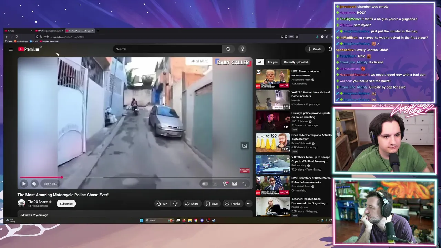Switch to theater mode
The width and height of the screenshot is (441, 248).
[235, 184]
